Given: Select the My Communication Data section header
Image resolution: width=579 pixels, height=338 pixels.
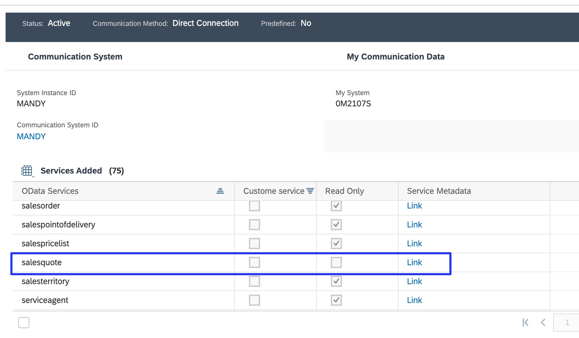Looking at the screenshot, I should 395,56.
